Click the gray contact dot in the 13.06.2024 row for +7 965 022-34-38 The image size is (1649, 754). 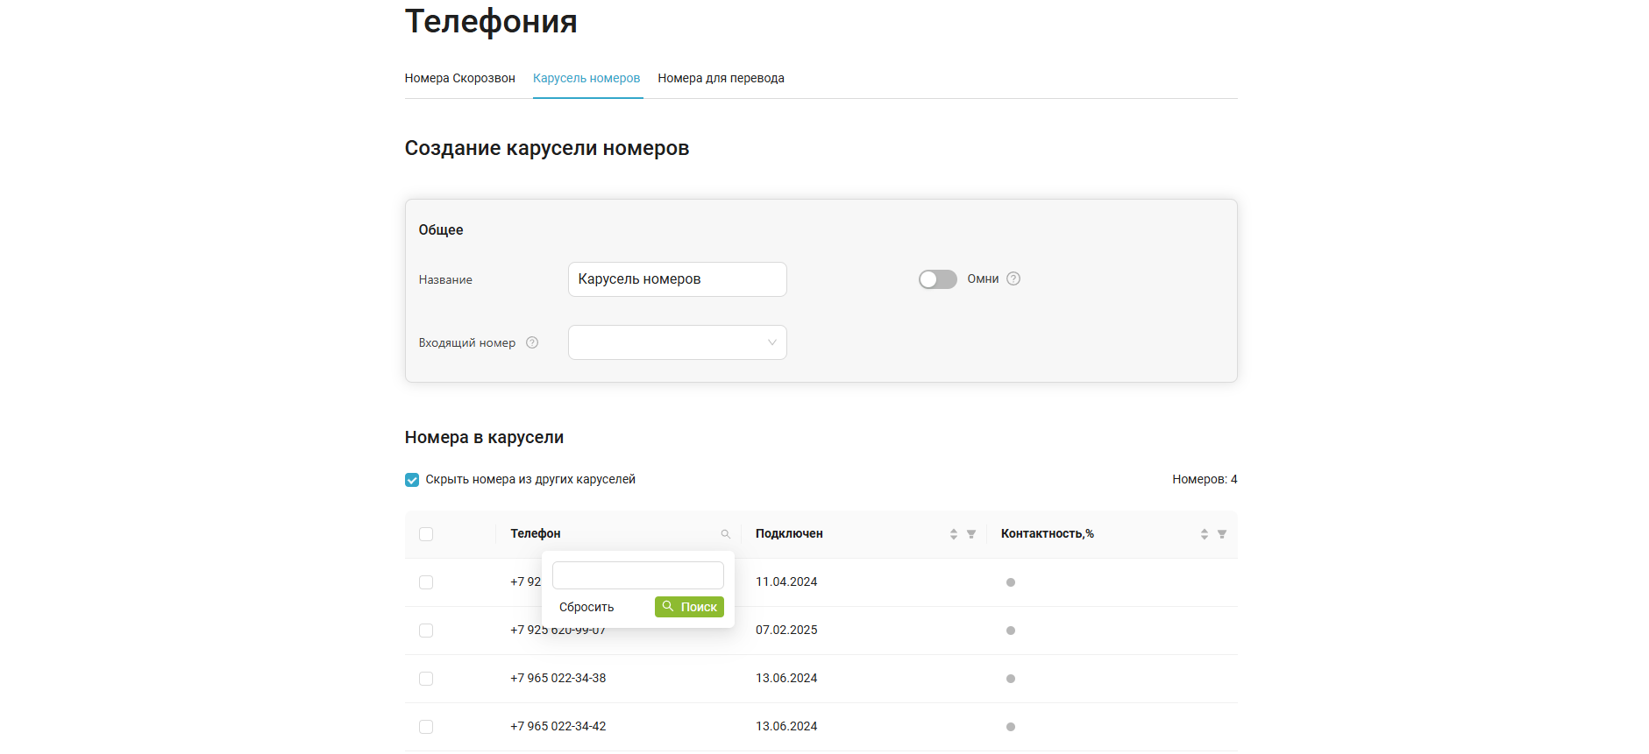click(1011, 679)
